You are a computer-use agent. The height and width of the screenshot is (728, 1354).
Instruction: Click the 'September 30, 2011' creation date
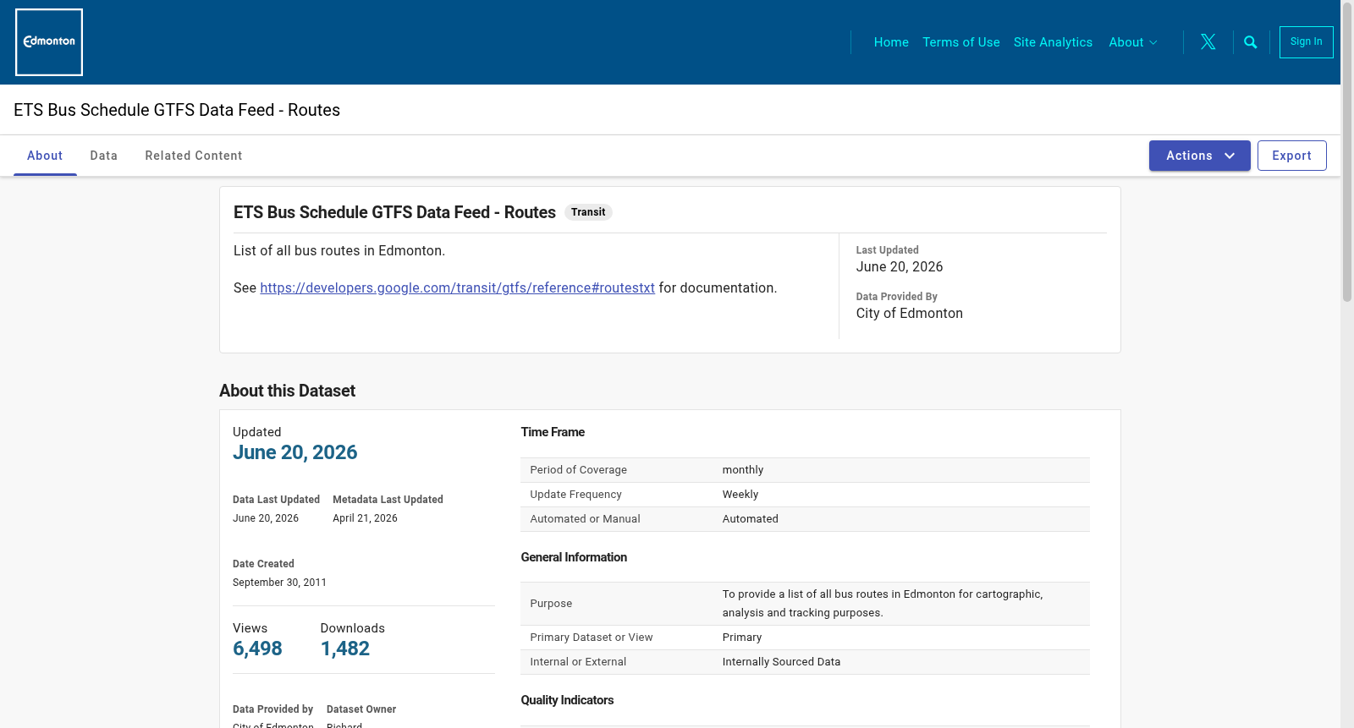pyautogui.click(x=279, y=583)
